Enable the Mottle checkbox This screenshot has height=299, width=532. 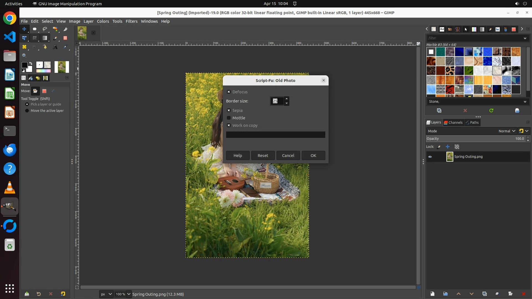point(229,118)
